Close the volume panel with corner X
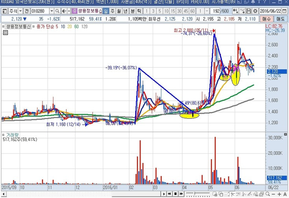 tap(285, 134)
